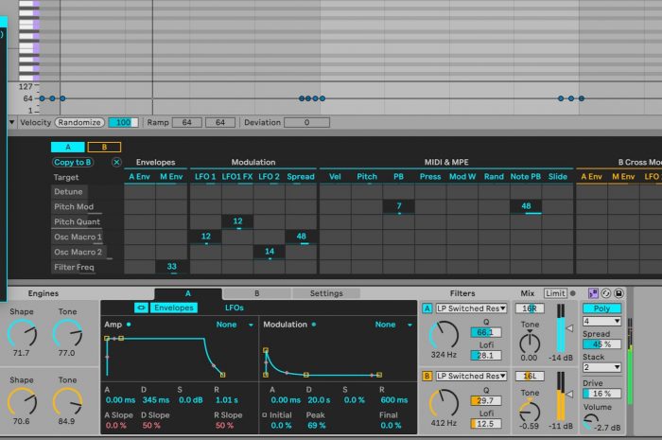Click engine B pan box 16L
Screen dimensions: 662x440
pos(530,376)
